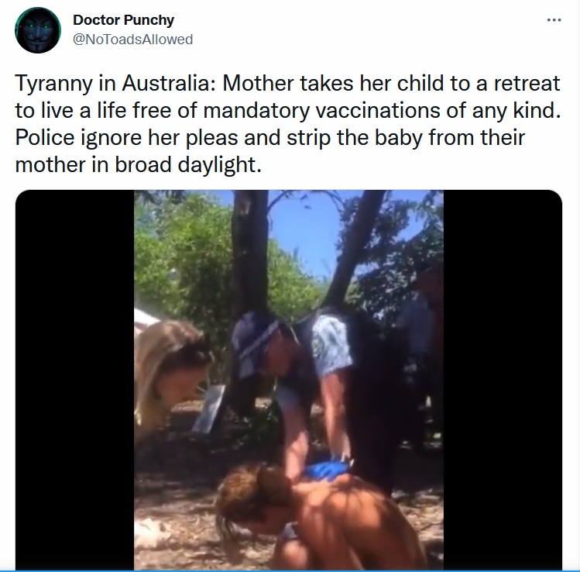Image resolution: width=580 pixels, height=572 pixels.
Task: Play the embedded tweet video
Action: tap(289, 380)
